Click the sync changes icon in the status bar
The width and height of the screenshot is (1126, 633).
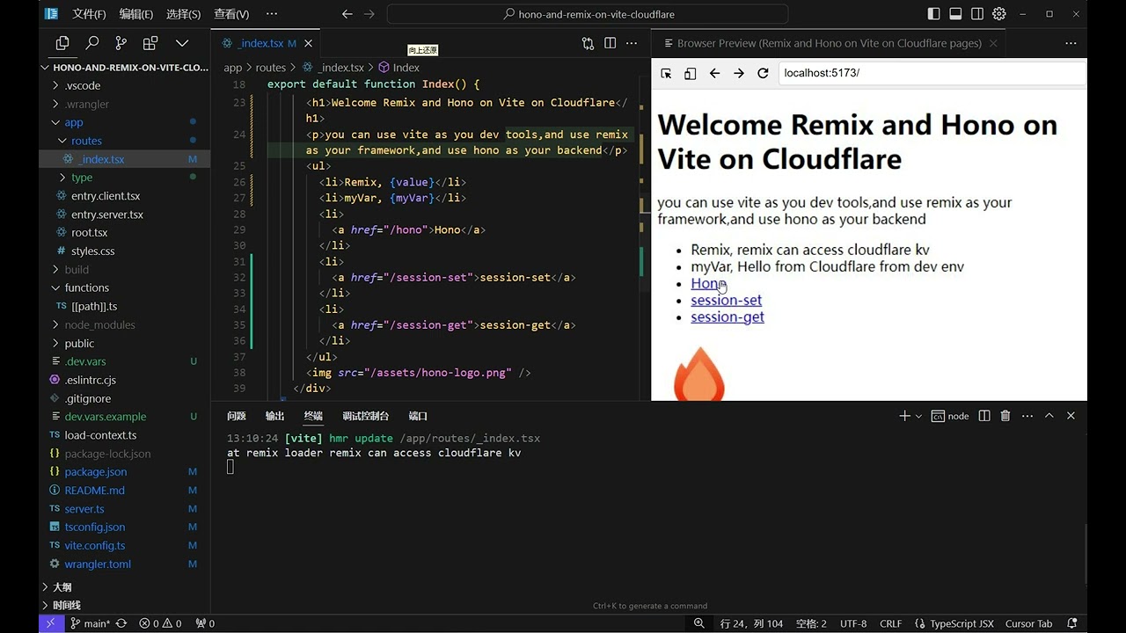coord(121,623)
